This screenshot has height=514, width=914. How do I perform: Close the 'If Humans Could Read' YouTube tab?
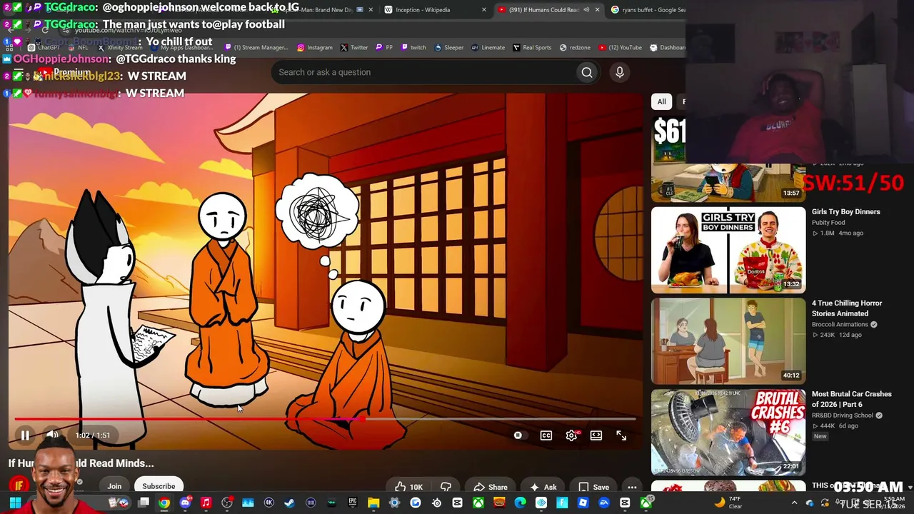tap(598, 10)
